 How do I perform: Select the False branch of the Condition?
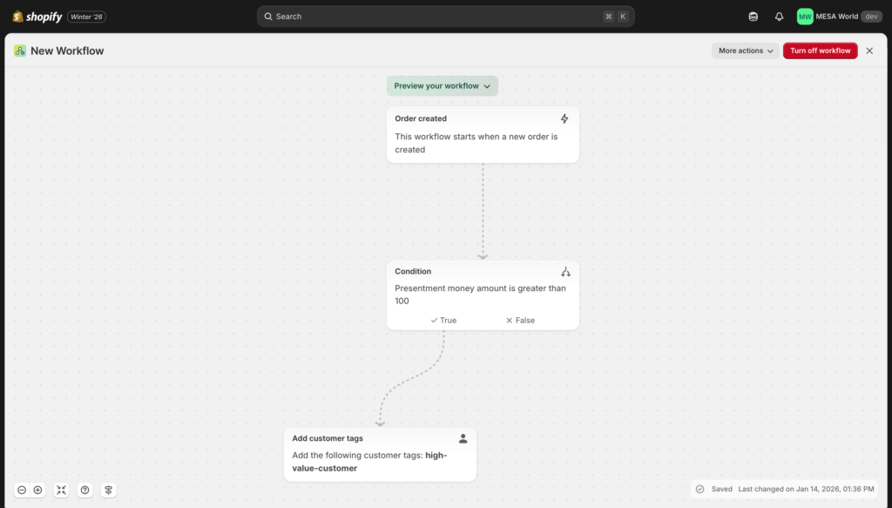tap(519, 320)
